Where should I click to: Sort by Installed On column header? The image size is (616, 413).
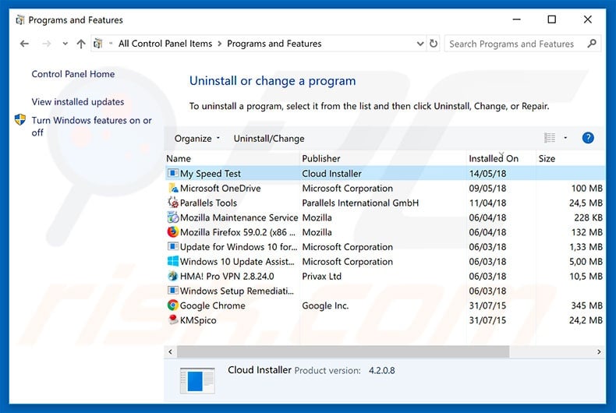click(493, 158)
